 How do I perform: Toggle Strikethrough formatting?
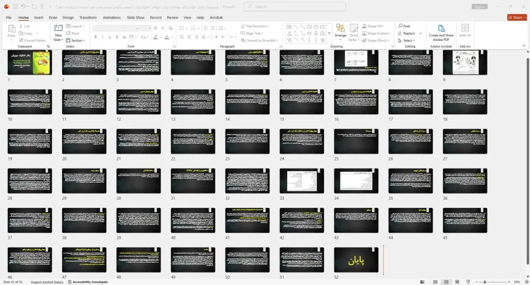[x=124, y=37]
